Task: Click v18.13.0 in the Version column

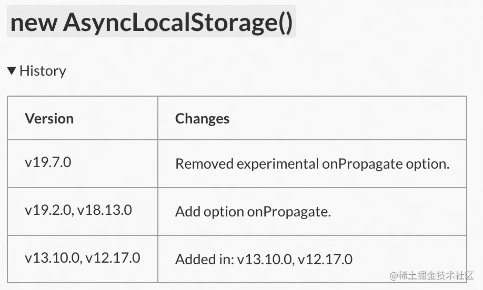Action: tap(105, 210)
